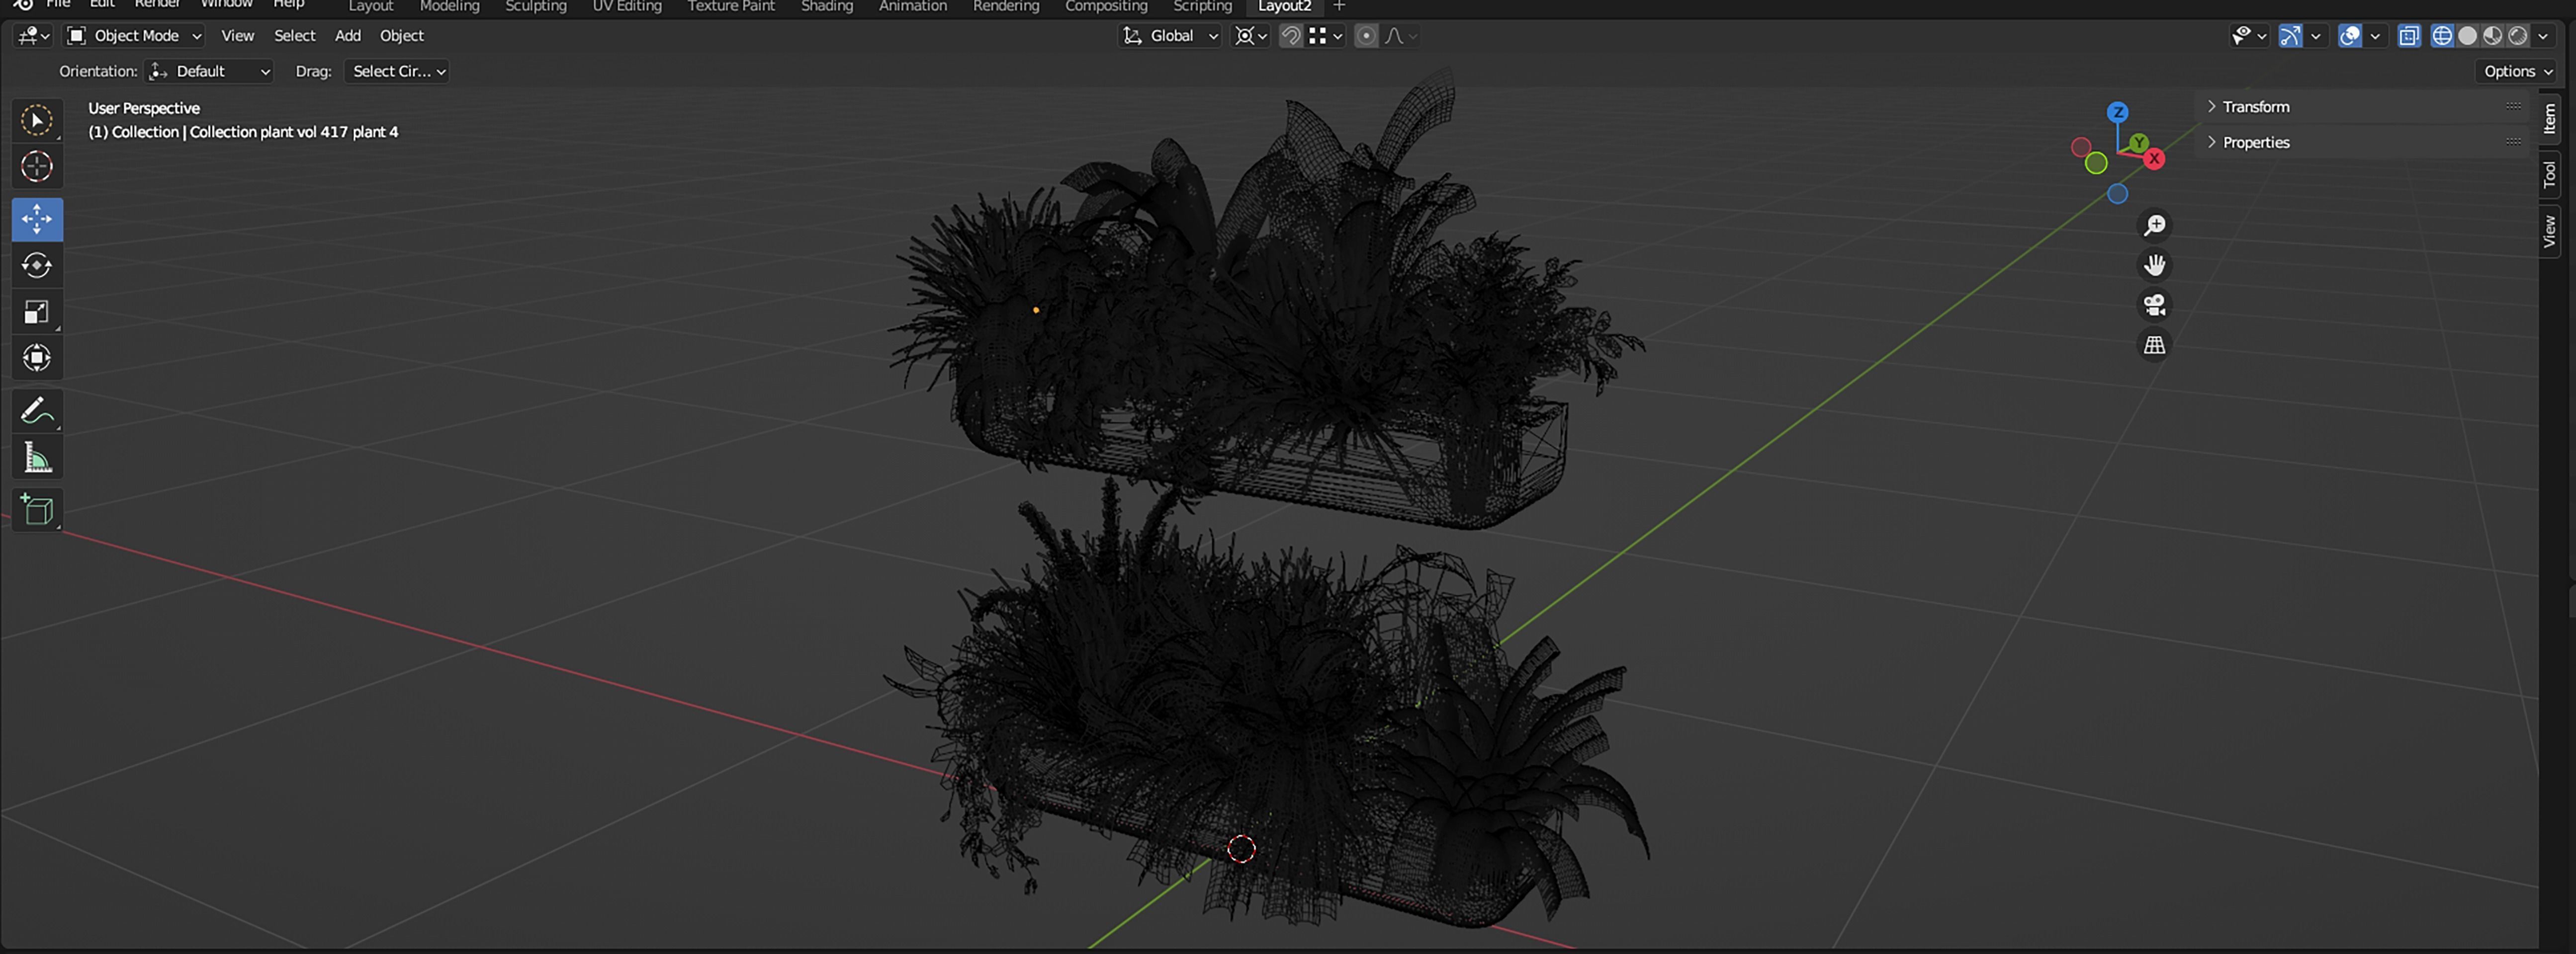Click the 3D cursor in the viewport
Image resolution: width=2576 pixels, height=954 pixels.
(1241, 849)
